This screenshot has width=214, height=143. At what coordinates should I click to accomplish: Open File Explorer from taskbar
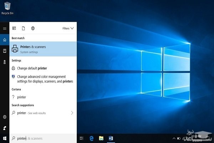coord(101,138)
